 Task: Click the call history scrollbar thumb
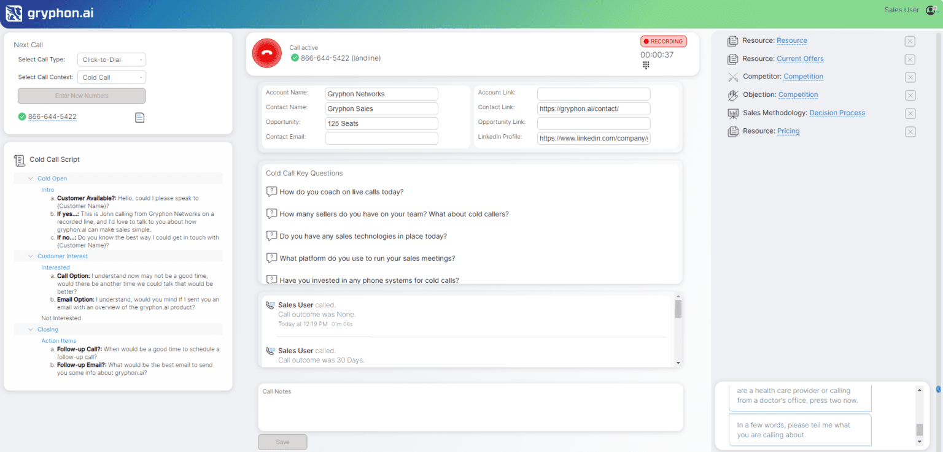[x=678, y=310]
